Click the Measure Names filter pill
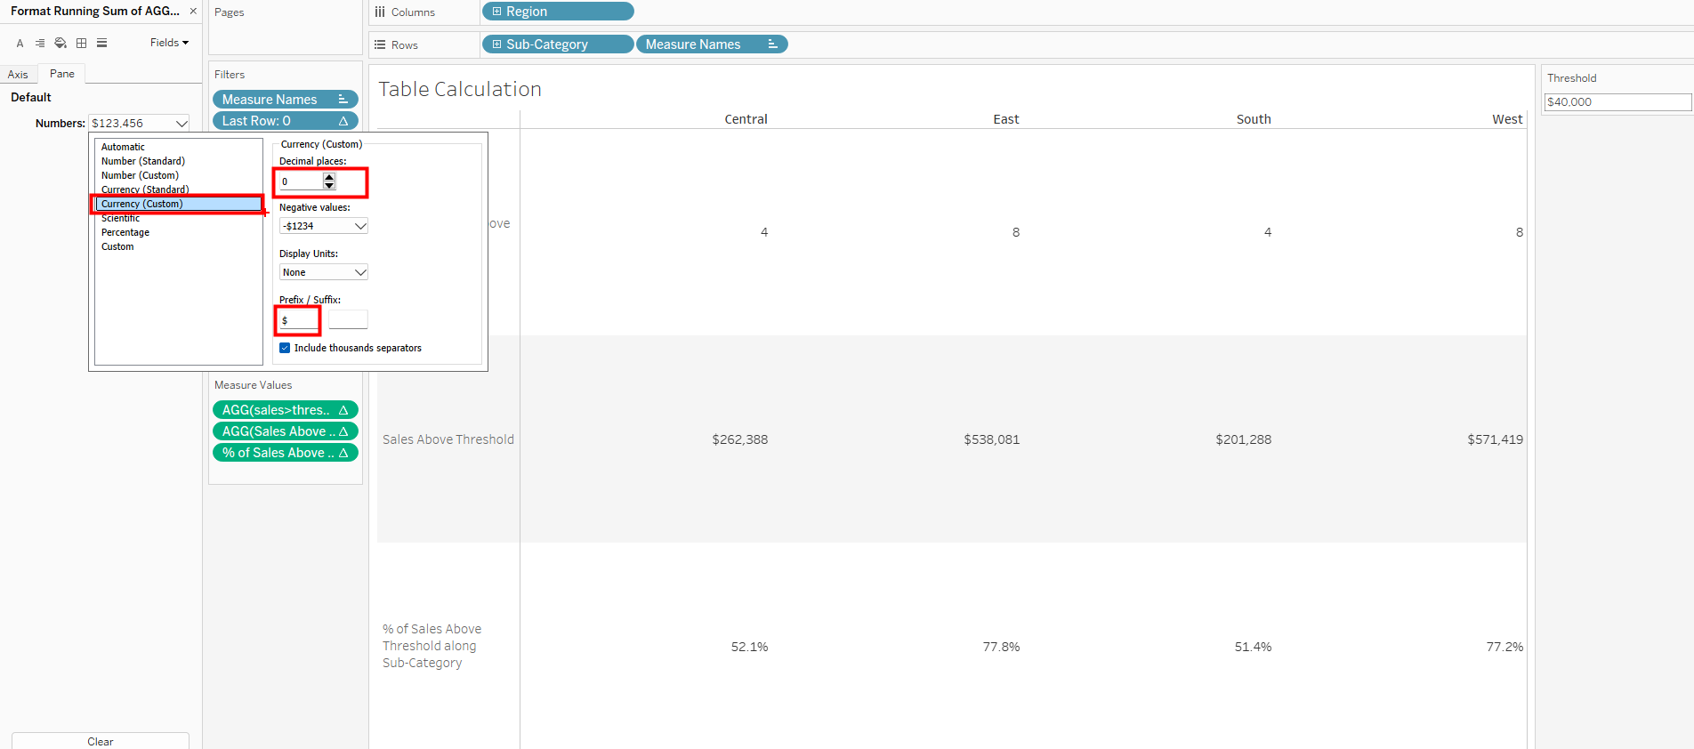 (286, 100)
